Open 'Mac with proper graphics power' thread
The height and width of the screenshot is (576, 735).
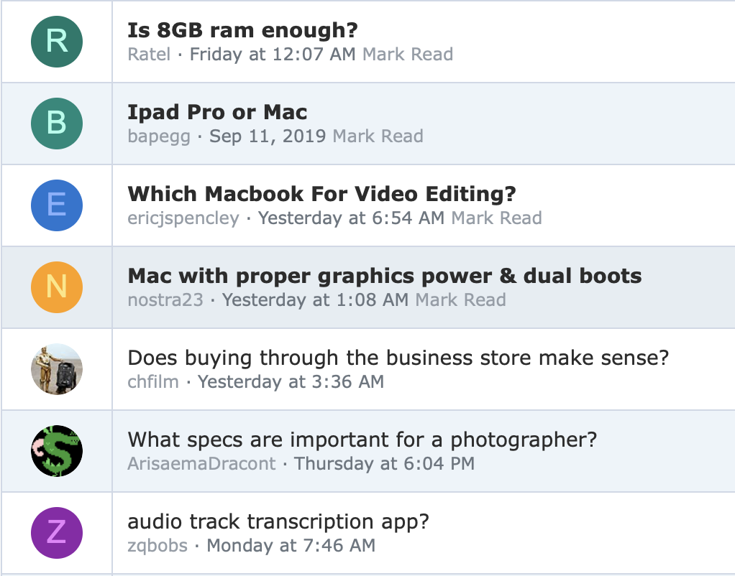384,276
